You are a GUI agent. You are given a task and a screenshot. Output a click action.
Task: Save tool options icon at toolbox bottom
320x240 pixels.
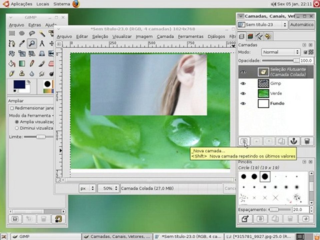coord(15,219)
